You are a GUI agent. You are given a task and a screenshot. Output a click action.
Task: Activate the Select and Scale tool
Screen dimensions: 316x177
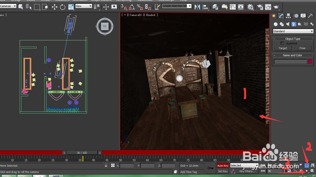click(x=71, y=7)
